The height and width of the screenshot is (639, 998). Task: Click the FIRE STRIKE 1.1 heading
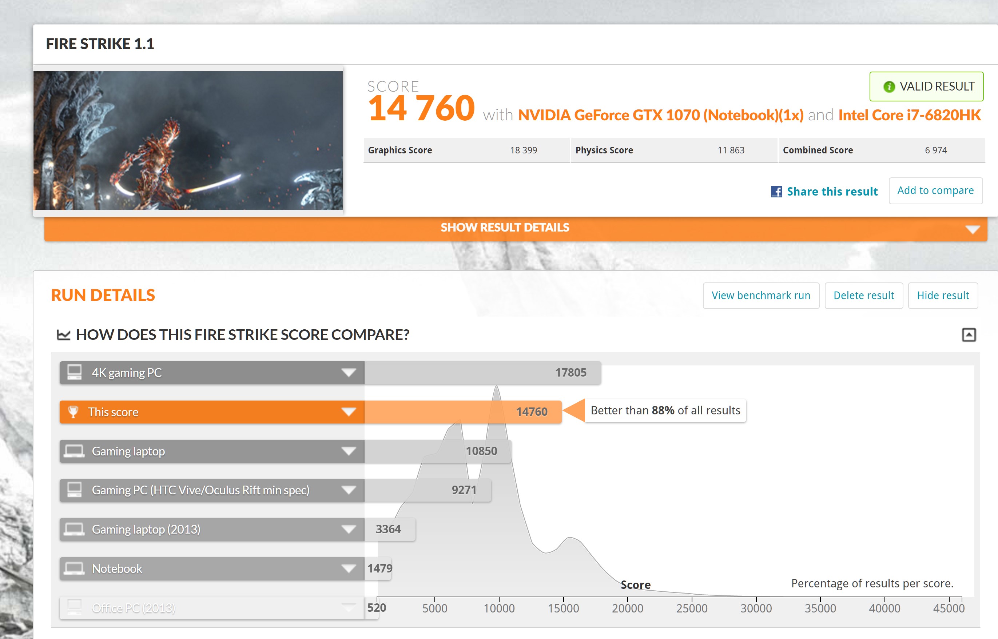tap(100, 44)
